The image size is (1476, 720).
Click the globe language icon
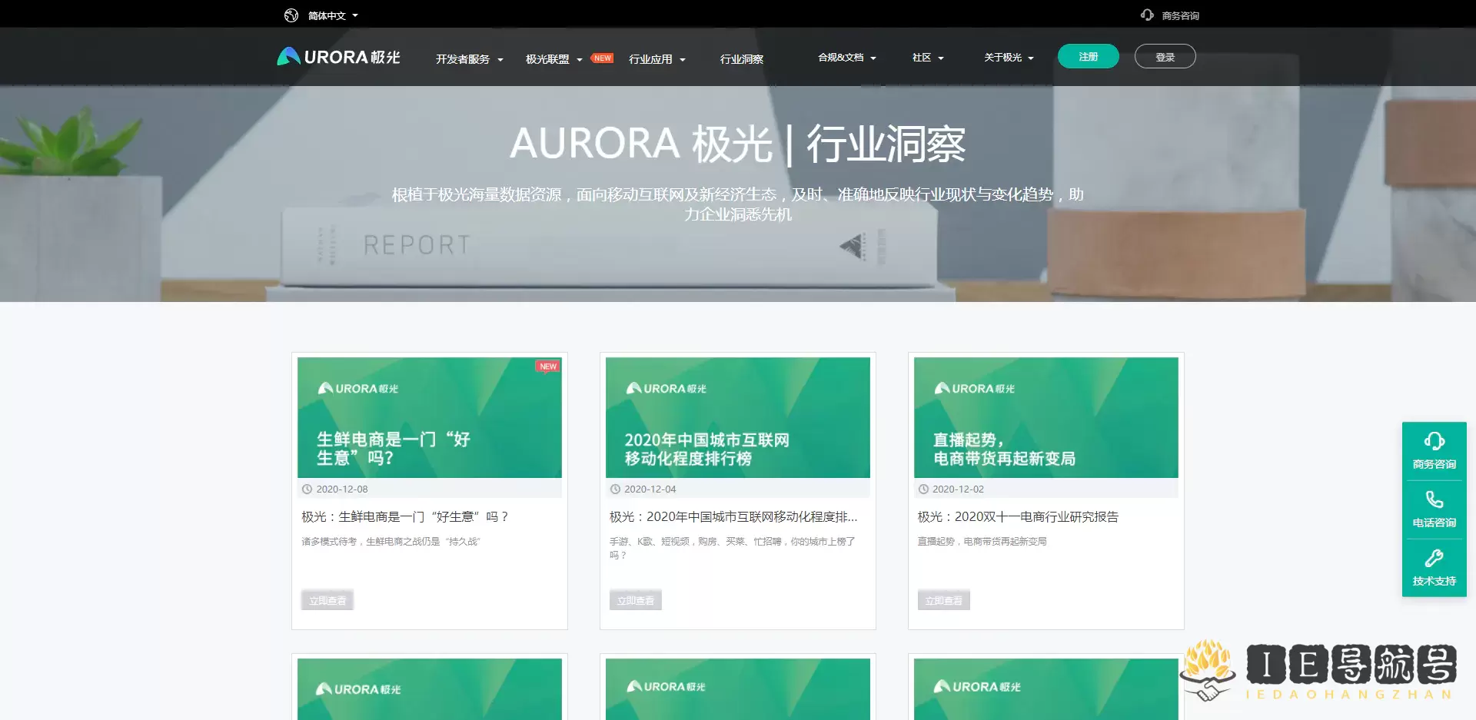click(291, 15)
